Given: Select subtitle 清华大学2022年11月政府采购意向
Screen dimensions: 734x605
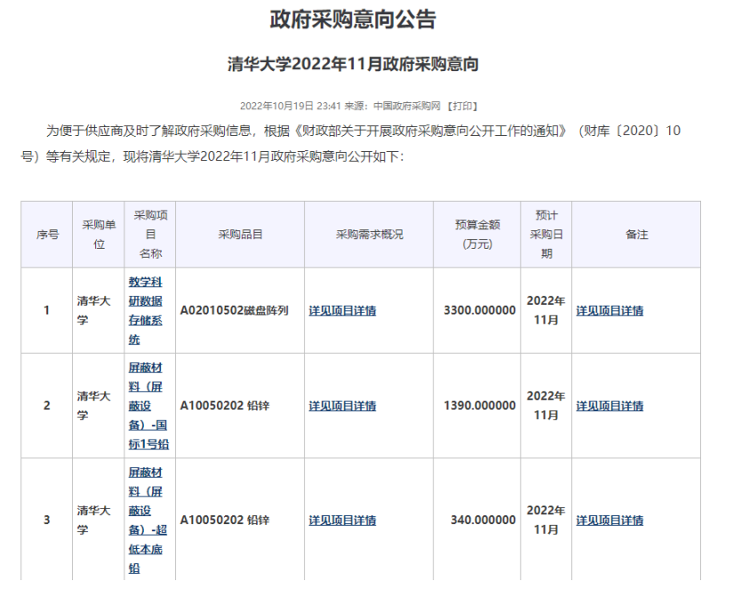Looking at the screenshot, I should pos(353,64).
